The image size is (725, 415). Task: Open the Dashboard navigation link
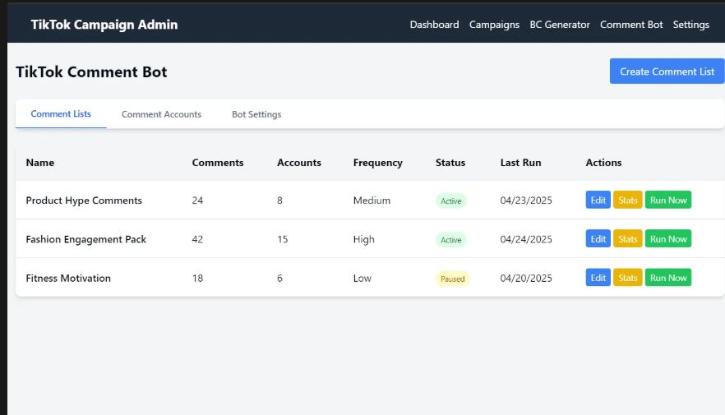(x=434, y=25)
